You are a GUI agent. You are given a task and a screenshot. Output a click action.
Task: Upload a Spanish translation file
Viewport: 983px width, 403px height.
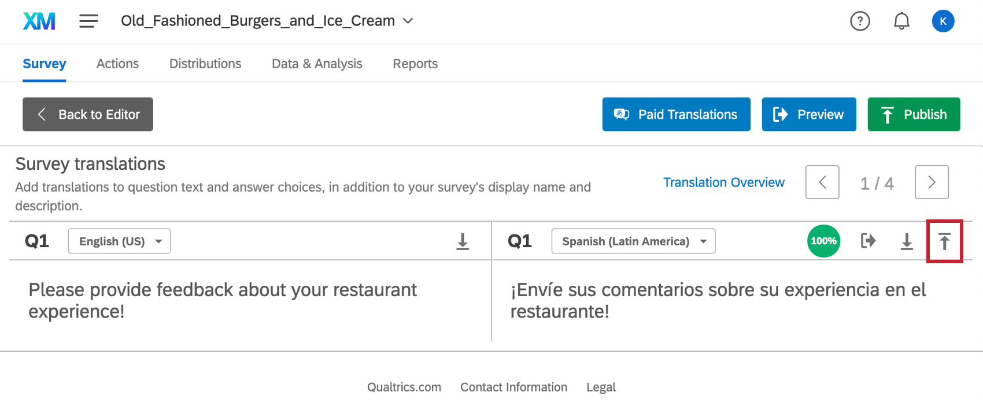coord(944,241)
